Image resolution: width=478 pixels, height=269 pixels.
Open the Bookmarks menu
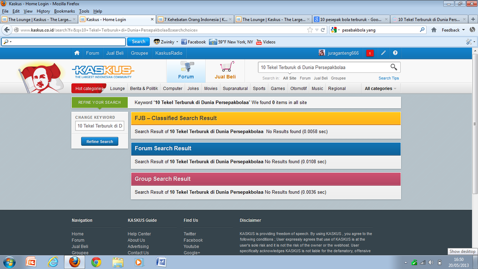tap(64, 11)
